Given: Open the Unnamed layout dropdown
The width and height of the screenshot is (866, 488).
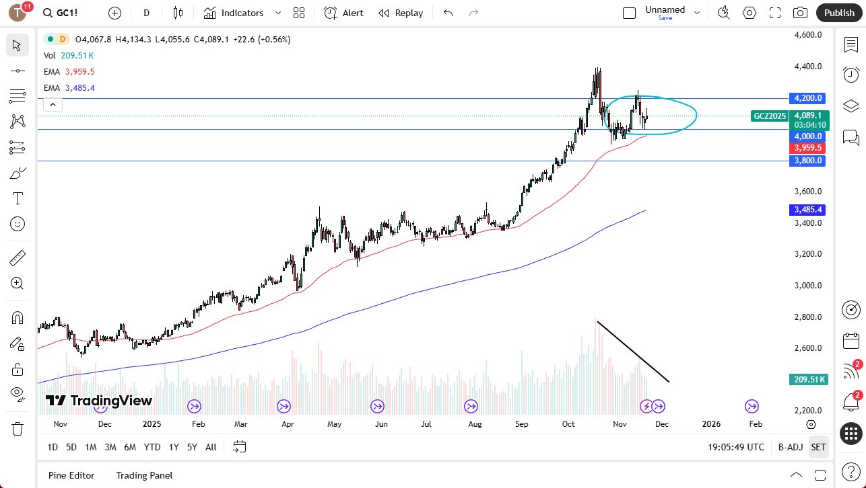Looking at the screenshot, I should [697, 12].
